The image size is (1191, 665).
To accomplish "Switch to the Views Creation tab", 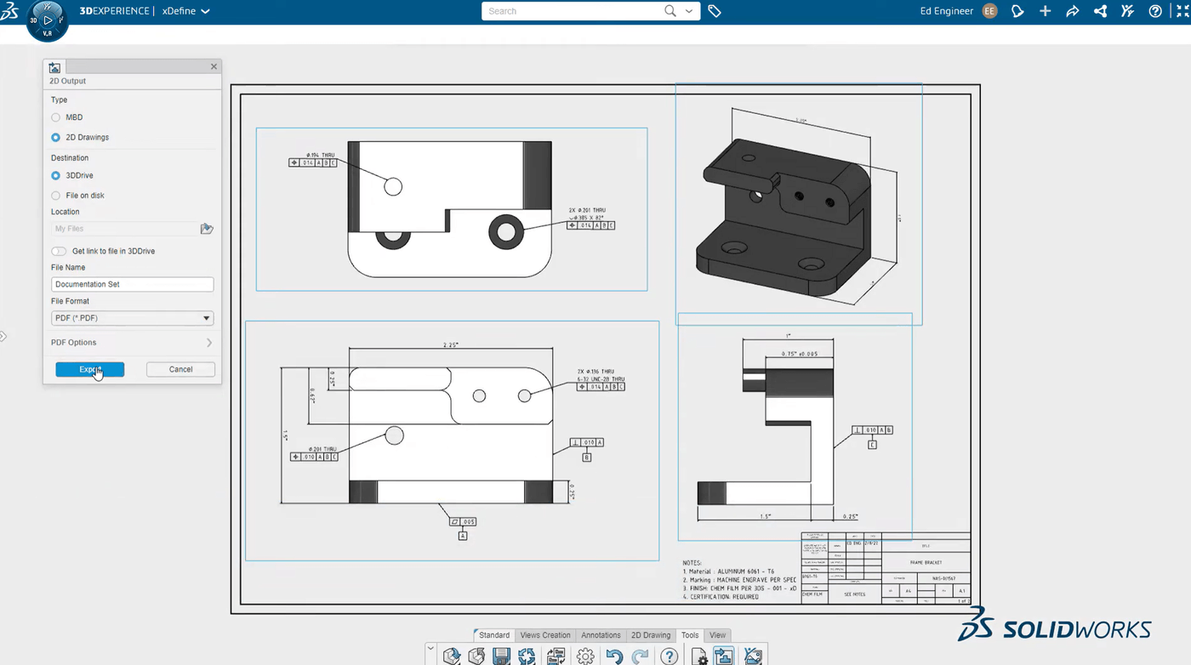I will point(545,635).
